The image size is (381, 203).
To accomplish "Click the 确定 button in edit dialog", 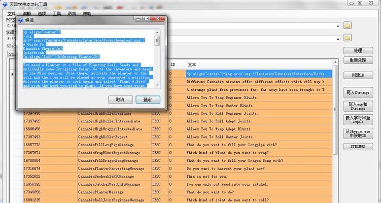I will click(148, 99).
